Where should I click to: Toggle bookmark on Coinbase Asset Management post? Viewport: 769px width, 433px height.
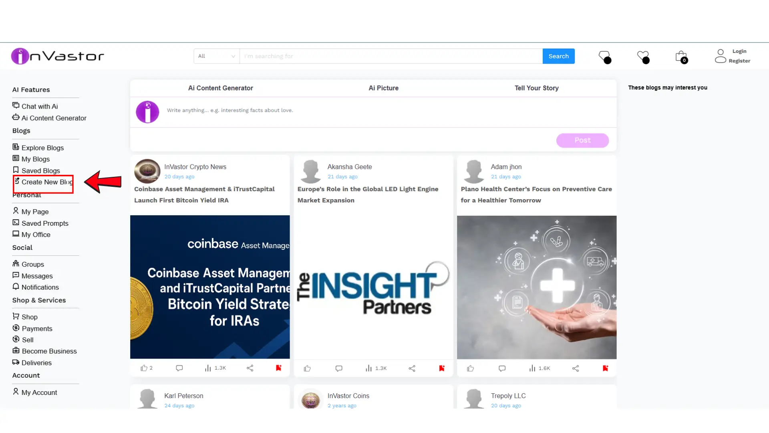click(x=279, y=368)
